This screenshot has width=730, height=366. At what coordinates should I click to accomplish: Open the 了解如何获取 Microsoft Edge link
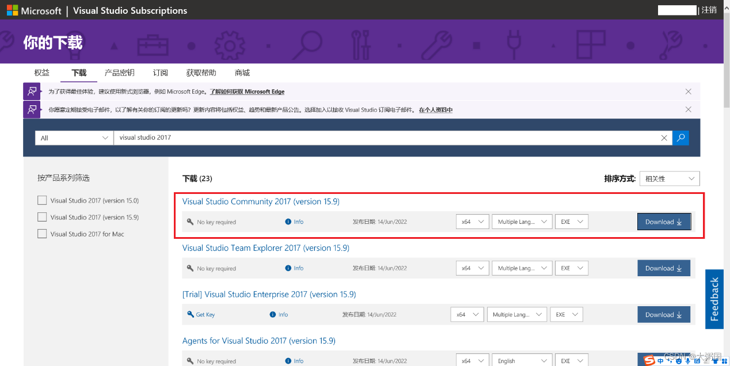click(247, 91)
